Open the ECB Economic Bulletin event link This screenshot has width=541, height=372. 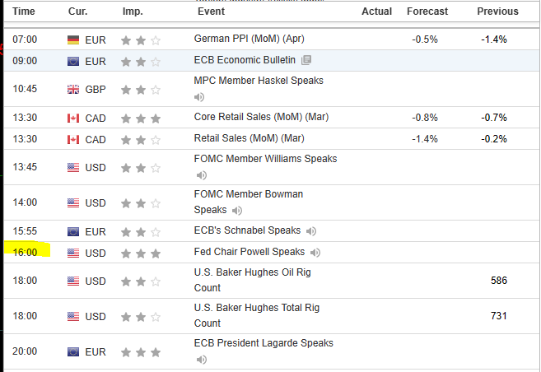[245, 60]
